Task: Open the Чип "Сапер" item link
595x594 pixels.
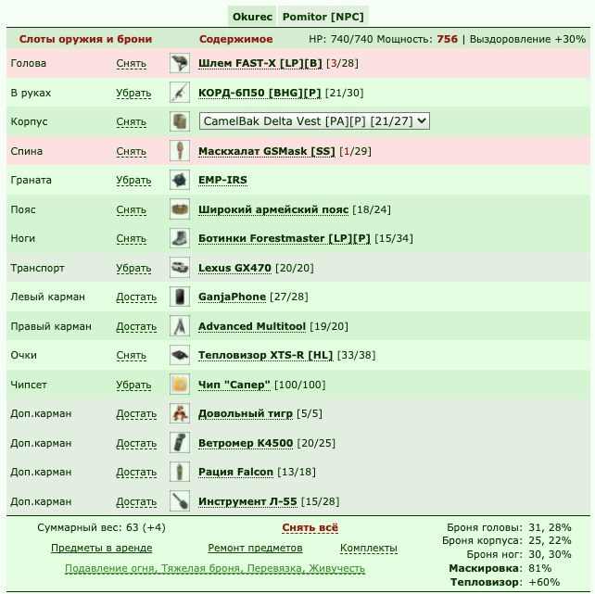Action: (234, 385)
